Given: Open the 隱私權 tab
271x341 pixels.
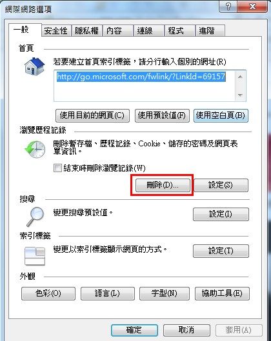Looking at the screenshot, I should (87, 31).
